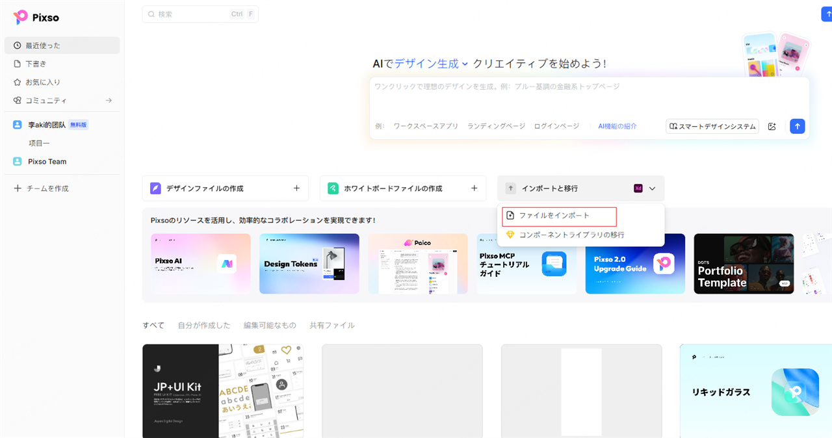
Task: Open 下書き drafts section
Action: (62, 64)
